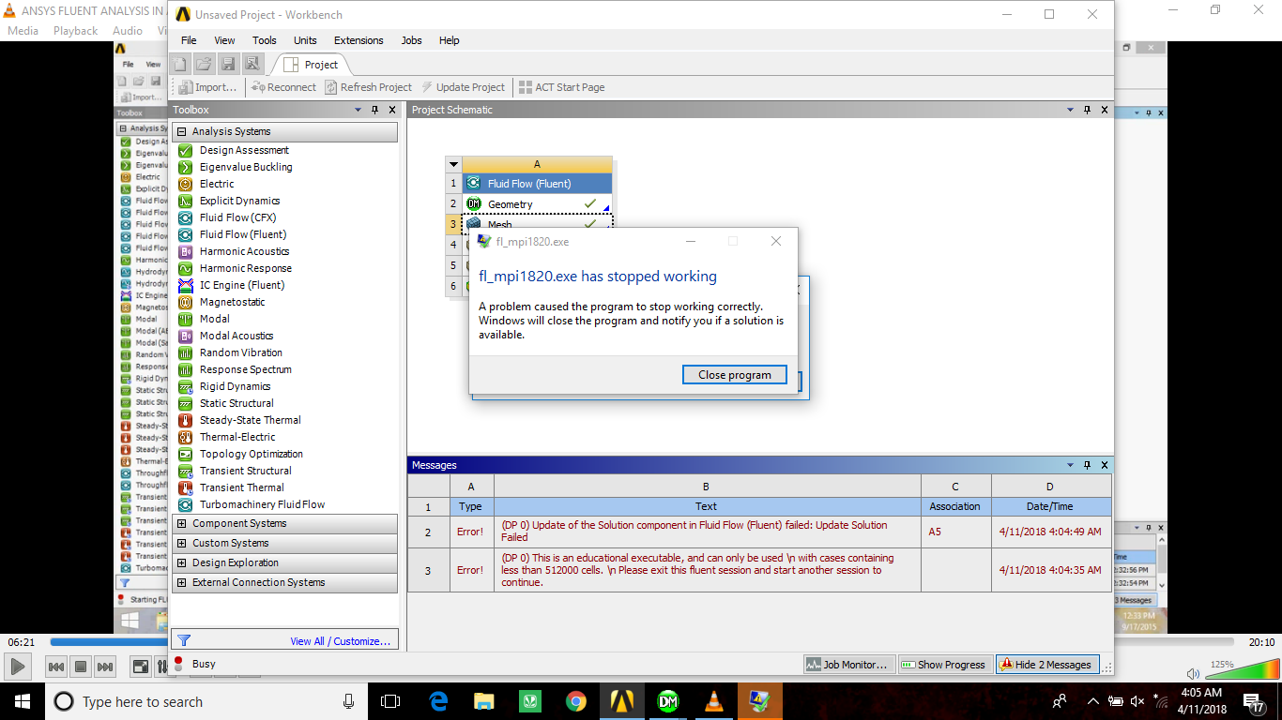Select Design Assessment icon in Toolbox
The width and height of the screenshot is (1282, 720).
click(x=185, y=150)
